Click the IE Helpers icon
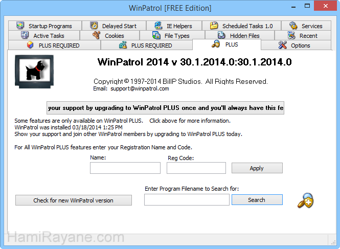 click(158, 26)
